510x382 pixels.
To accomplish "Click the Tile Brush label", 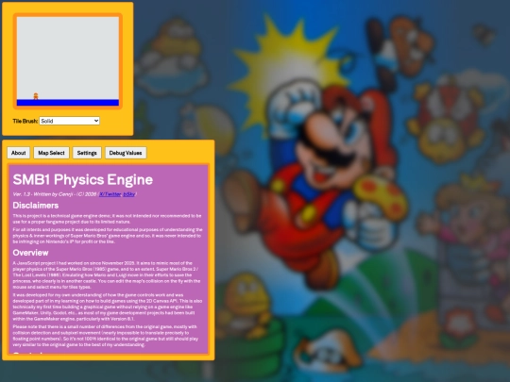I will click(25, 121).
